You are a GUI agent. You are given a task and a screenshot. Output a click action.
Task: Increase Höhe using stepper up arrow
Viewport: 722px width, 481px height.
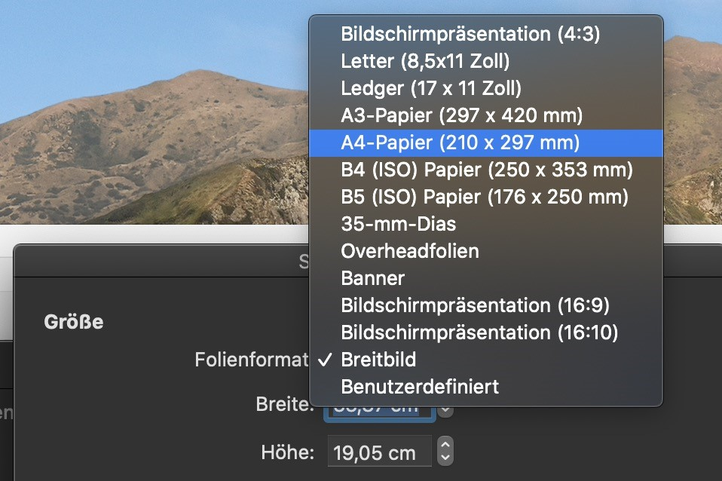(x=445, y=446)
